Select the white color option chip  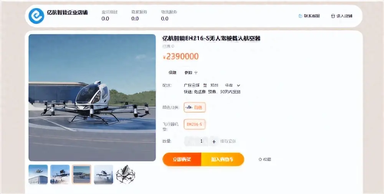click(195, 107)
